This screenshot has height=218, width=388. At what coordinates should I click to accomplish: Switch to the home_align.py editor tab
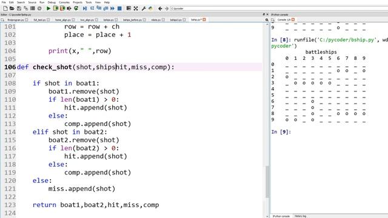(63, 20)
